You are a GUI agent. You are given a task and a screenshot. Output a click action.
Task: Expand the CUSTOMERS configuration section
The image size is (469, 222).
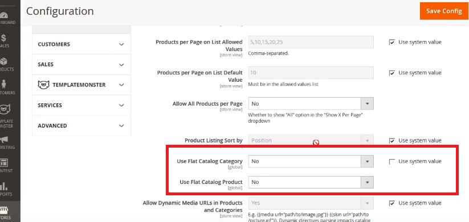(x=81, y=44)
